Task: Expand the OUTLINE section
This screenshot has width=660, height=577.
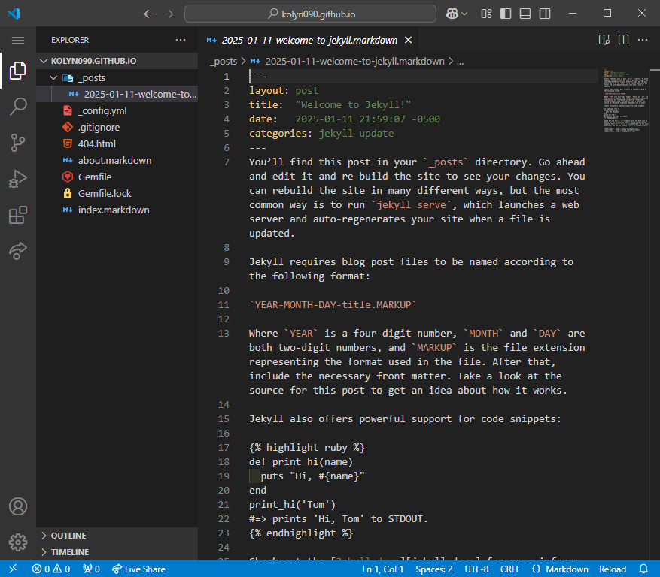Action: coord(68,536)
